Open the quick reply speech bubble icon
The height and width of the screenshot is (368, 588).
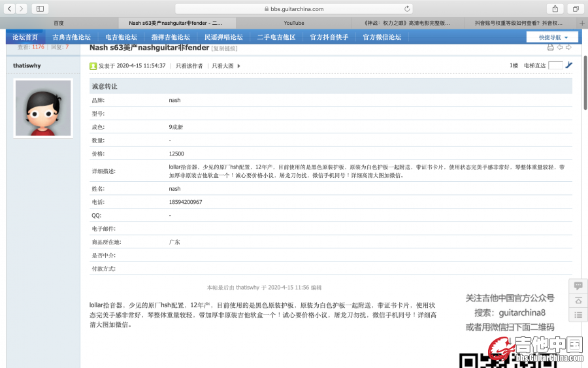[x=578, y=286]
